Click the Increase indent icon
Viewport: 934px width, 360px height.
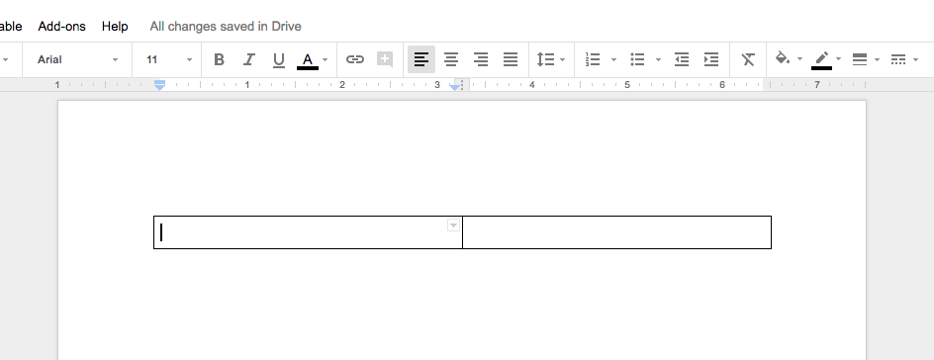pos(711,59)
